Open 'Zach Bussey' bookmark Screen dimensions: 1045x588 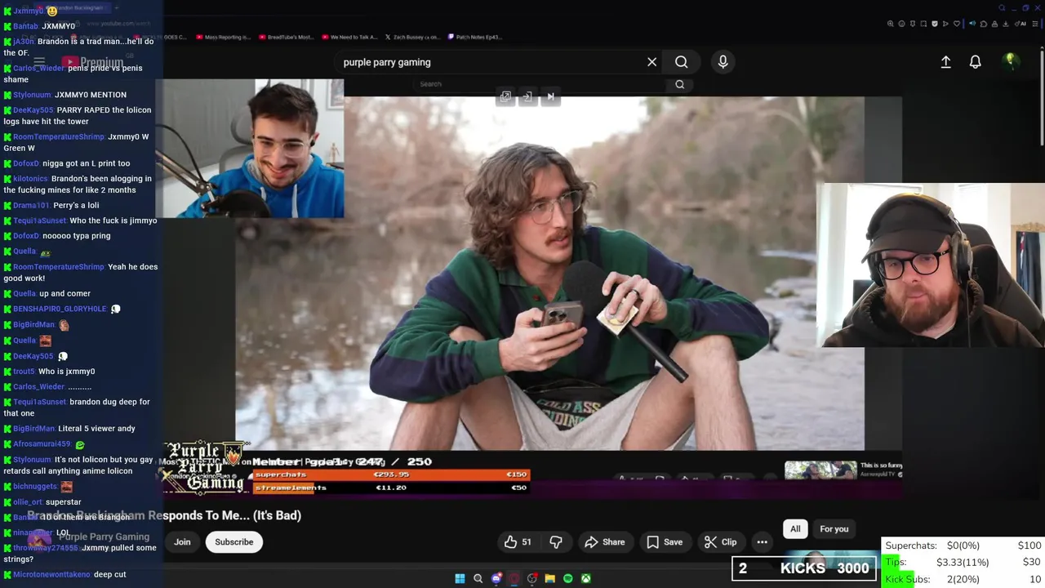click(412, 37)
